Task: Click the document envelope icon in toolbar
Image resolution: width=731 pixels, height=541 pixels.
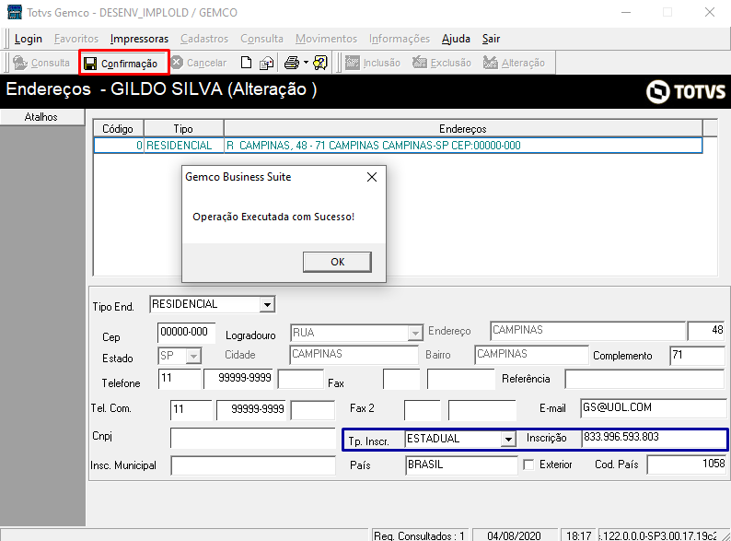Action: coord(267,63)
